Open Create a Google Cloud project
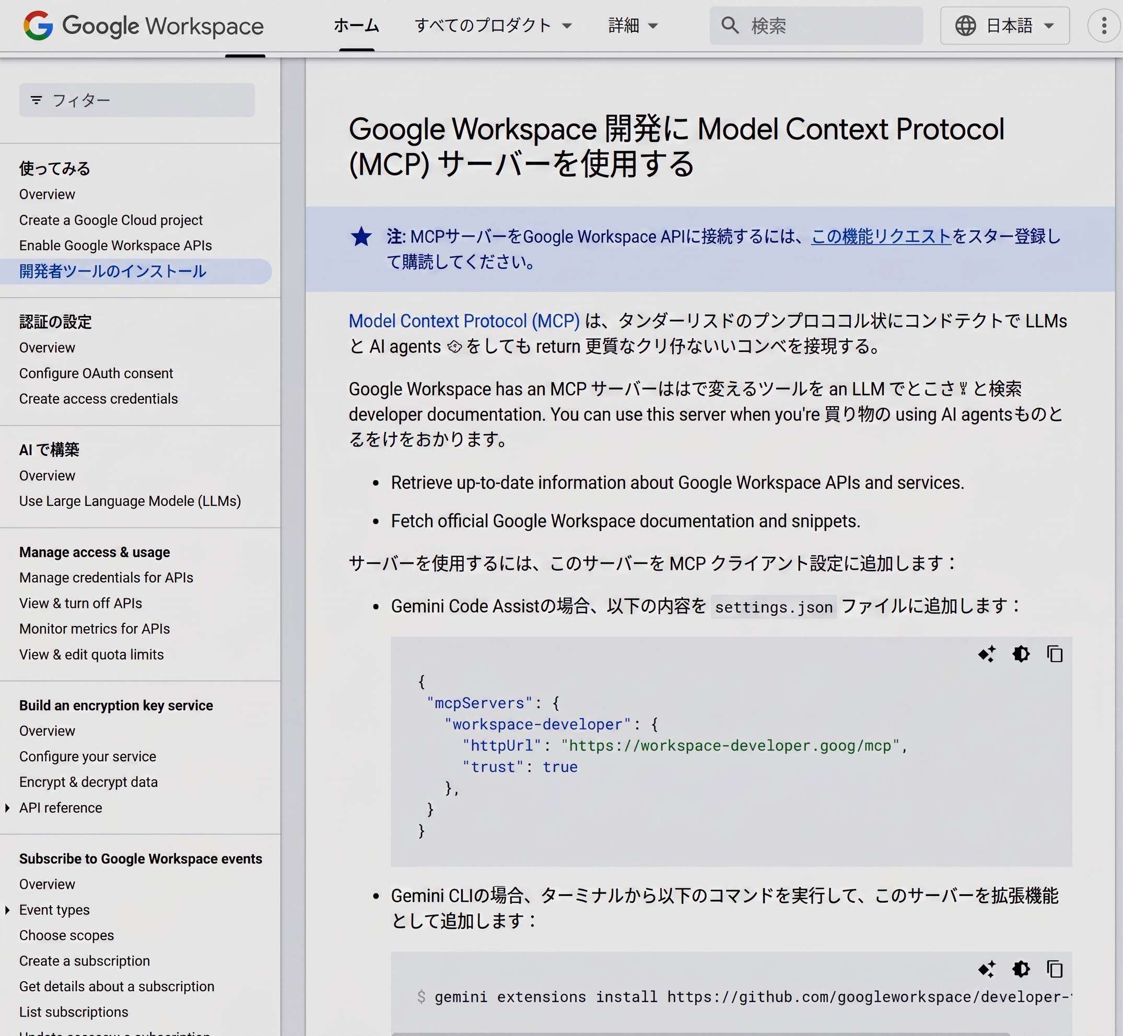The width and height of the screenshot is (1123, 1036). 110,220
